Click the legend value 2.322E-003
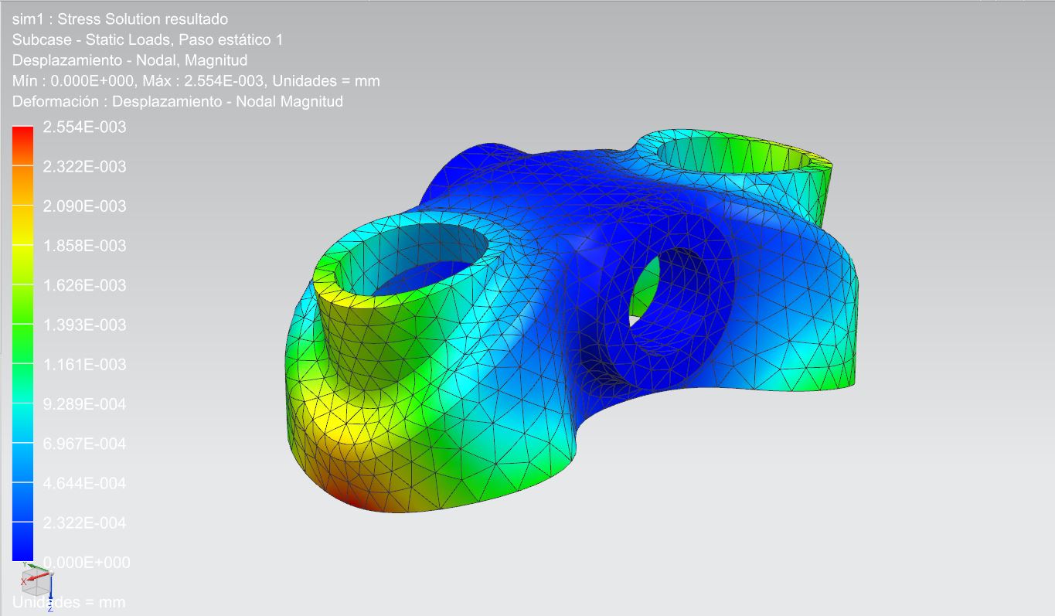Image resolution: width=1055 pixels, height=616 pixels. [84, 167]
